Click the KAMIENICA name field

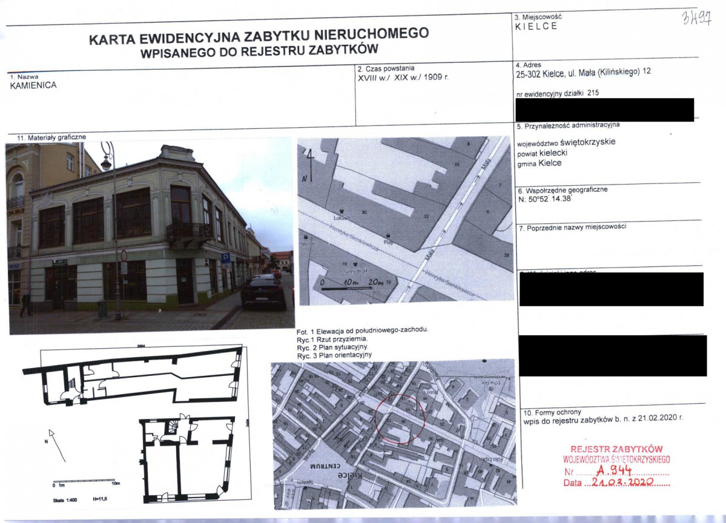tap(34, 86)
